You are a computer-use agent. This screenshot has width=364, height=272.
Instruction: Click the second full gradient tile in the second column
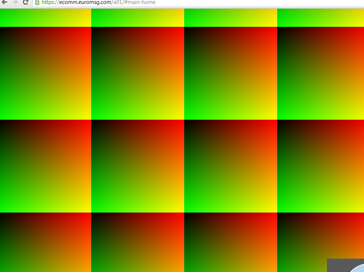[138, 166]
